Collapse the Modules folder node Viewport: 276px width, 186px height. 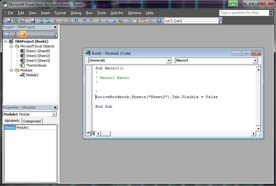11,70
